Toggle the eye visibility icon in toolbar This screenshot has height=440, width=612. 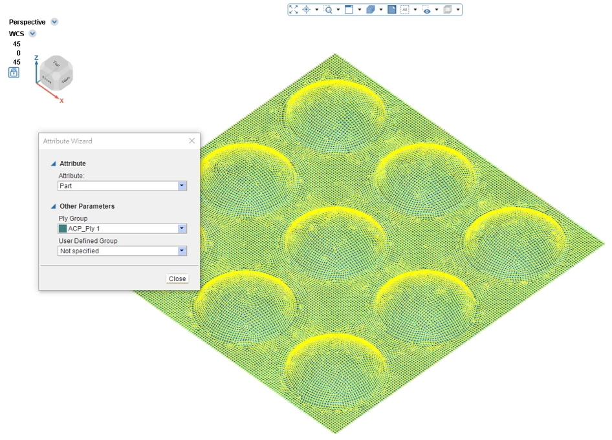pyautogui.click(x=426, y=10)
